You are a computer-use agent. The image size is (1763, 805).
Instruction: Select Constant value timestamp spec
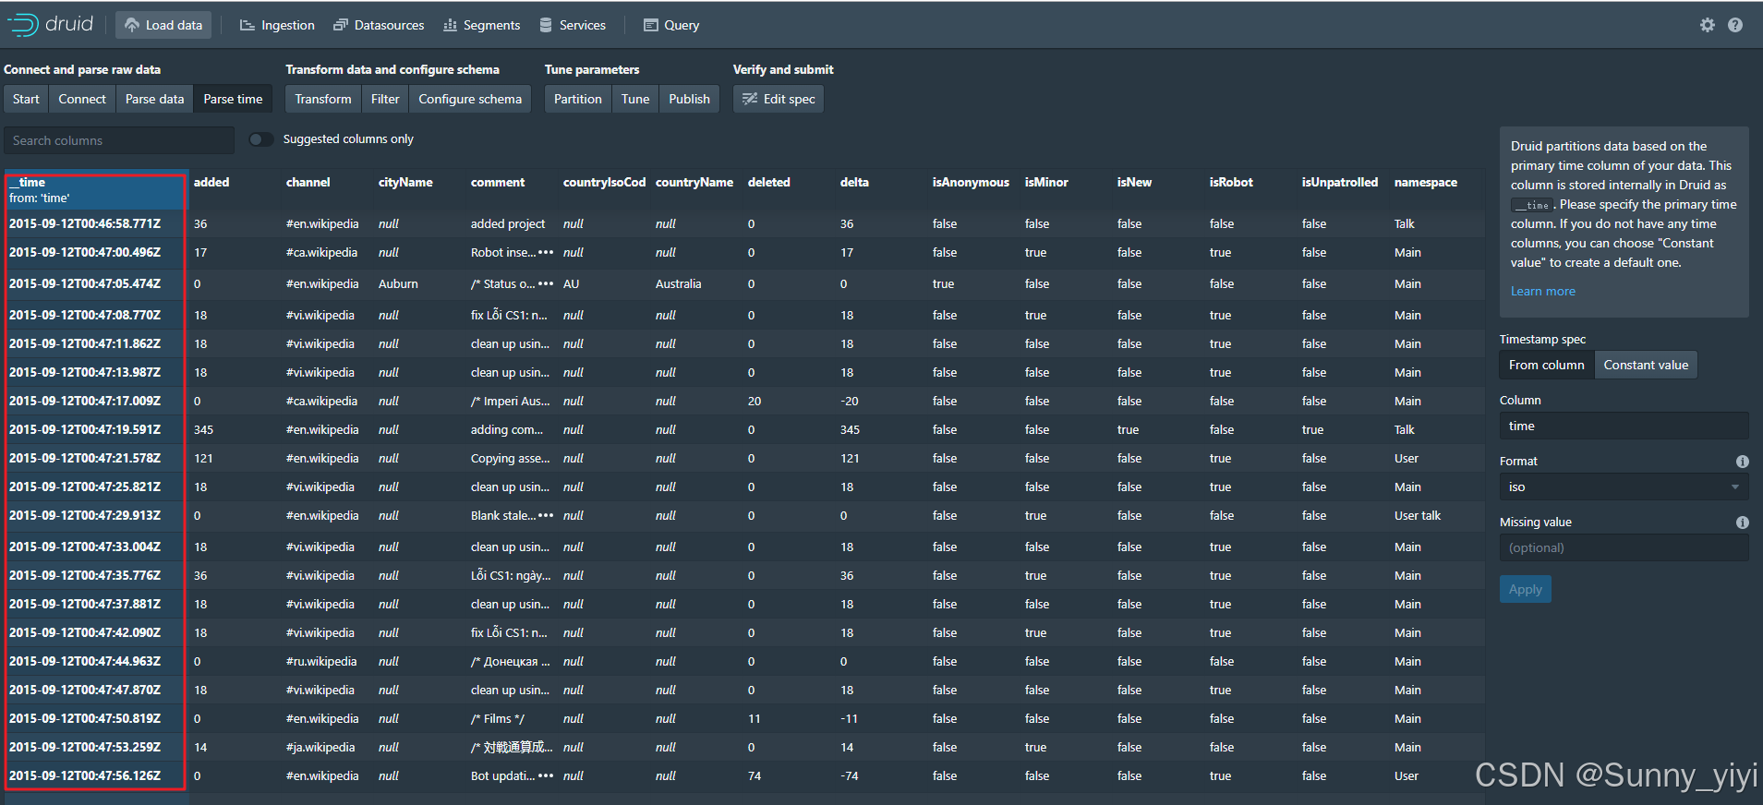[1646, 366]
